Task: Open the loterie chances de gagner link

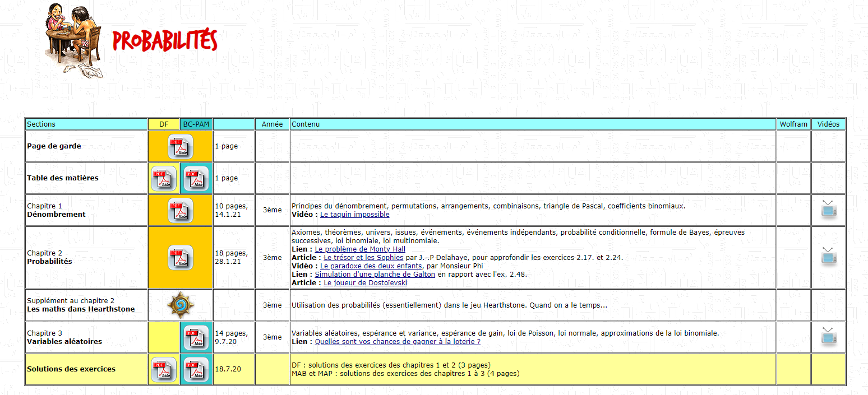Action: (397, 342)
